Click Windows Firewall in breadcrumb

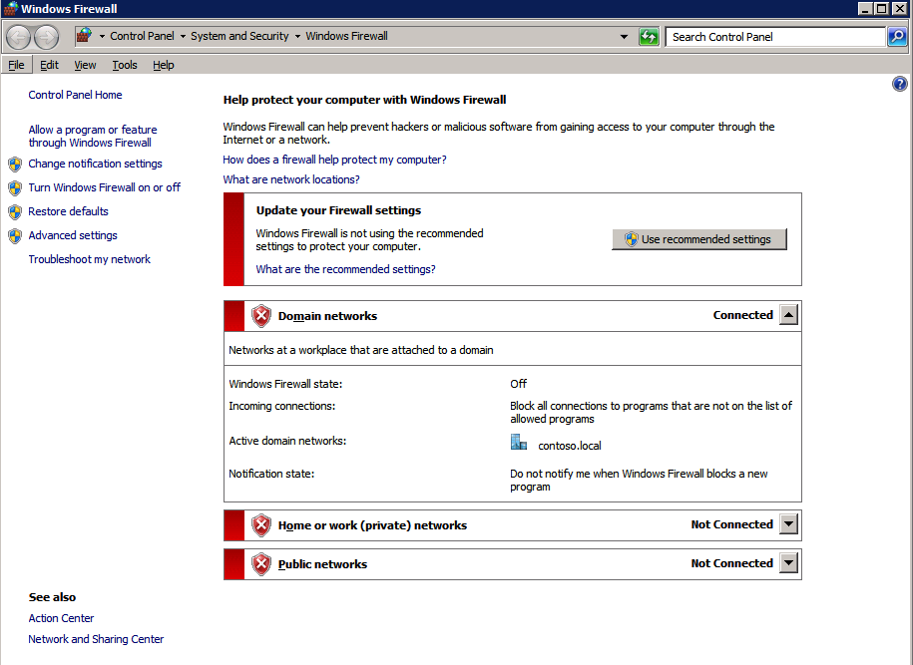(346, 36)
